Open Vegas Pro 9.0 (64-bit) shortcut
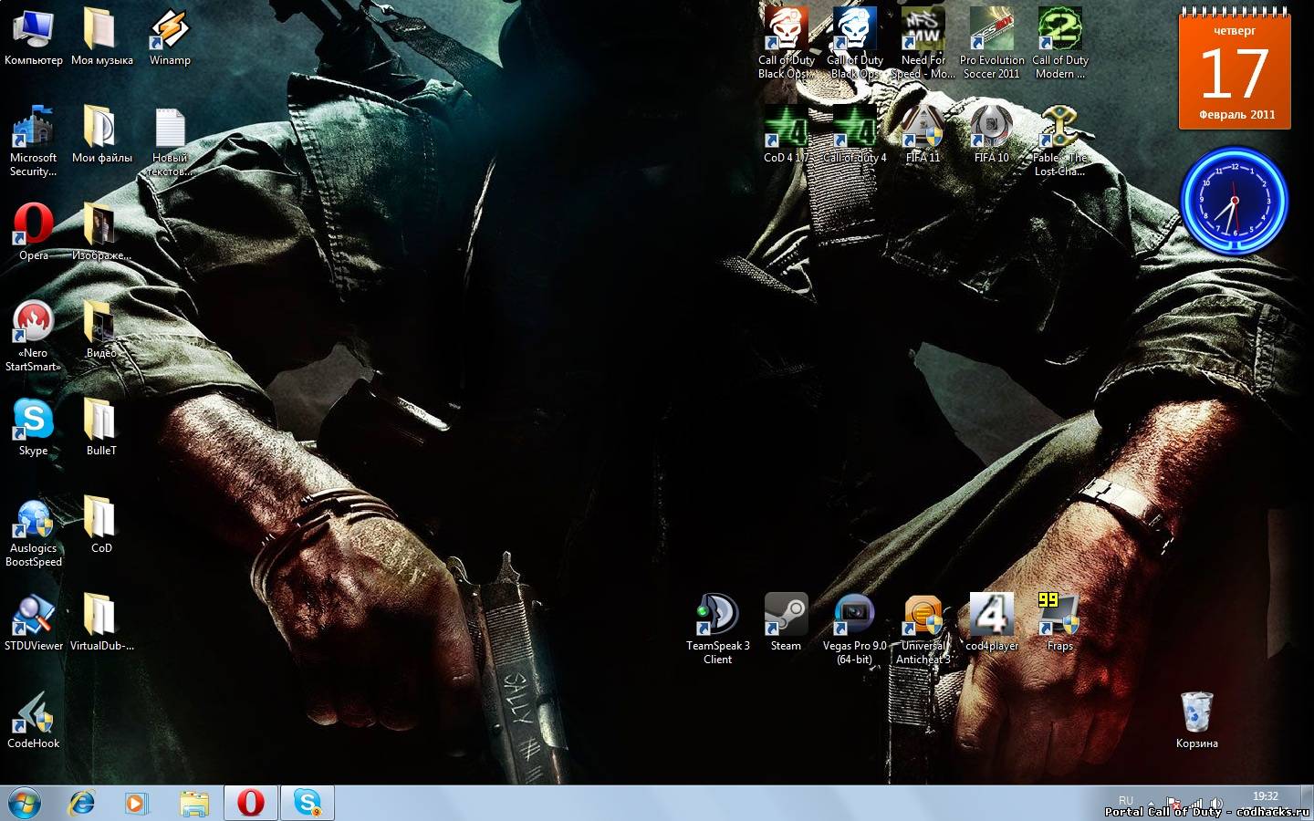The image size is (1314, 821). [x=855, y=629]
